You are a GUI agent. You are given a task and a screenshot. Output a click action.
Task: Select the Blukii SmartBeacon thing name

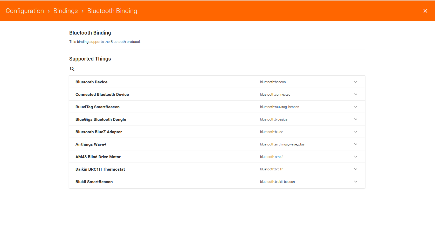click(x=94, y=182)
